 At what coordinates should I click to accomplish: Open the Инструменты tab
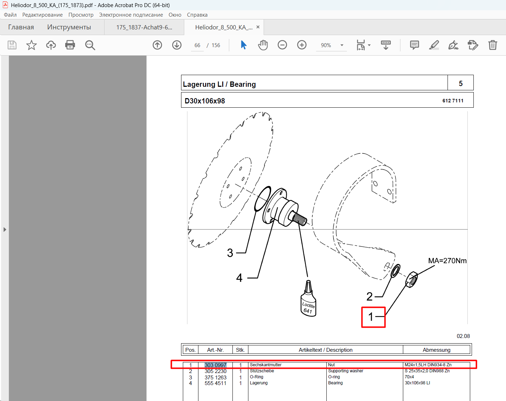point(69,27)
